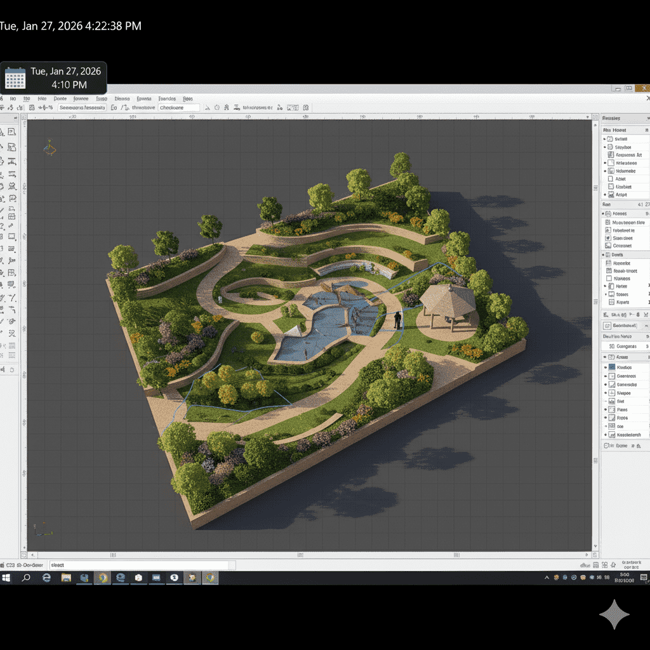Launch File Explorer from the taskbar
The image size is (650, 650).
click(65, 578)
